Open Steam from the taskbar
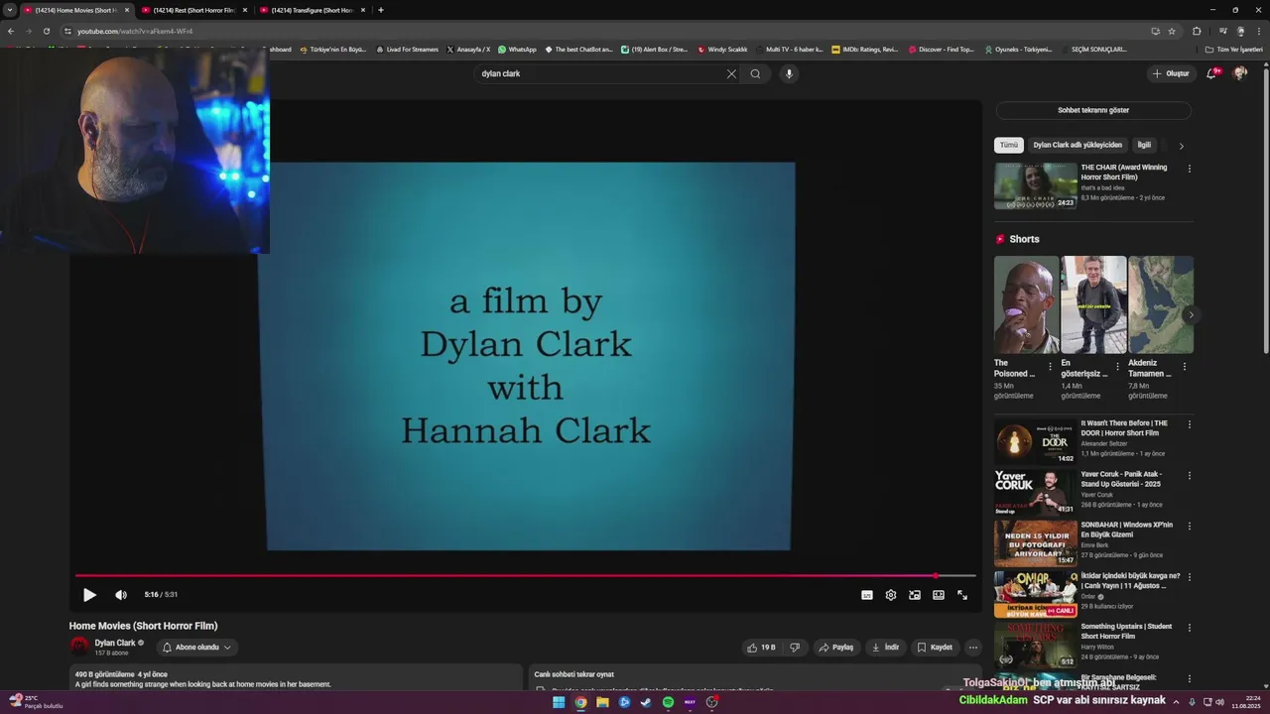This screenshot has height=714, width=1270. point(646,702)
